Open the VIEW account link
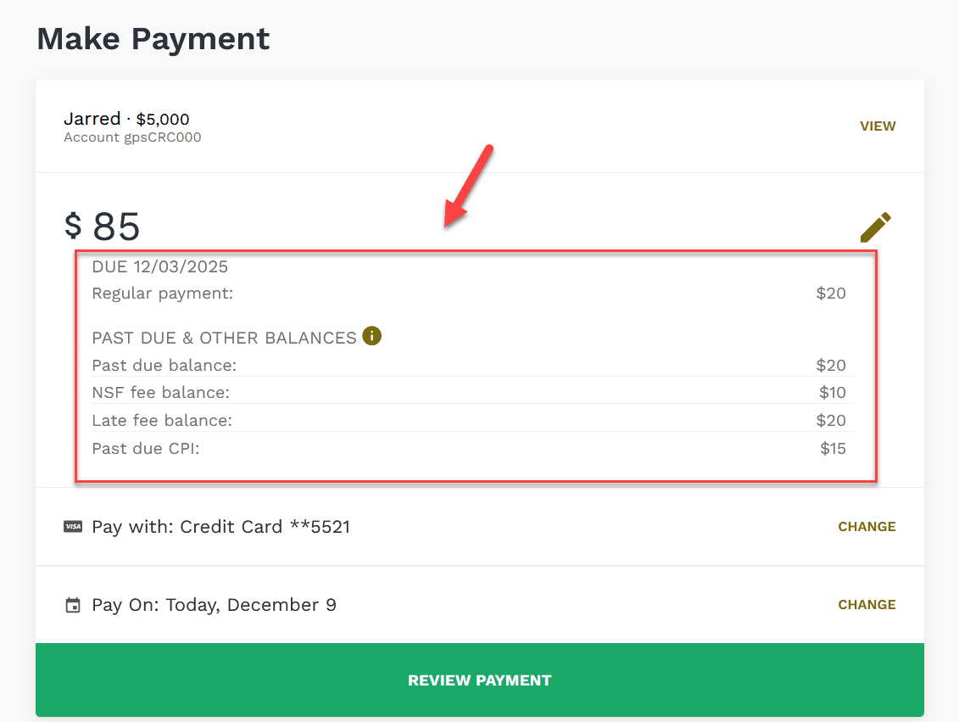Image resolution: width=959 pixels, height=722 pixels. (x=878, y=126)
